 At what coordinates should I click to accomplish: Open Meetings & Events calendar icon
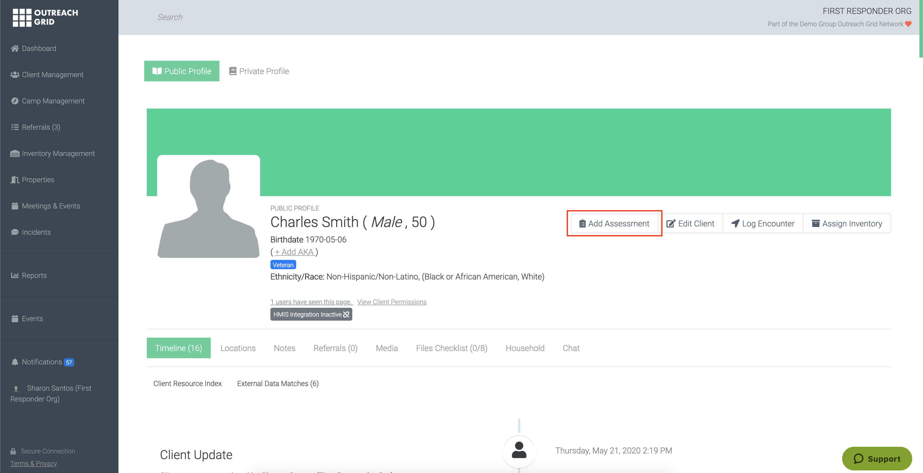tap(15, 206)
